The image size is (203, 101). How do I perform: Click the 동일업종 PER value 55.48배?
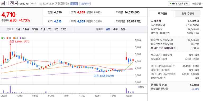point(194,85)
